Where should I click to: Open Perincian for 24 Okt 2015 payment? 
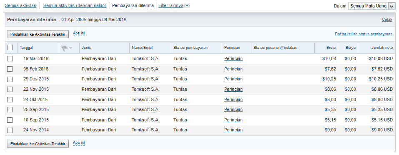tap(233, 99)
